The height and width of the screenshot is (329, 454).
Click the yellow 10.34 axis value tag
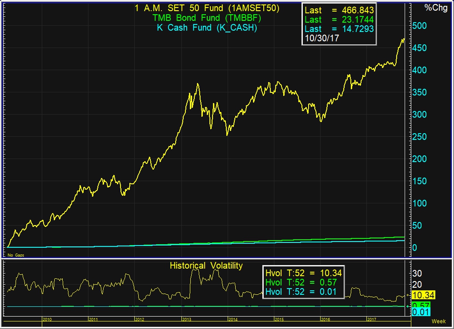423,296
